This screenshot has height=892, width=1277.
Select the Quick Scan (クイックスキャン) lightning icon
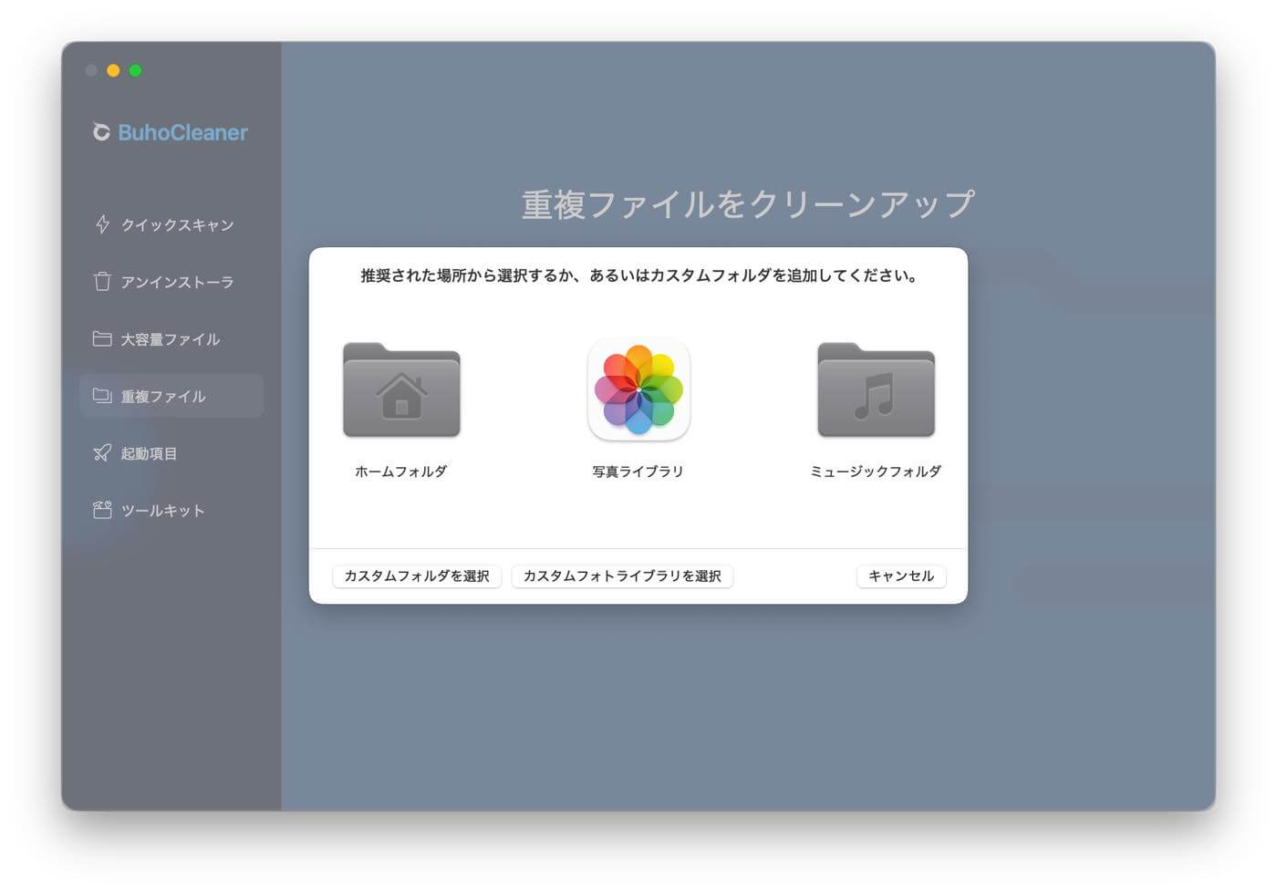tap(101, 224)
